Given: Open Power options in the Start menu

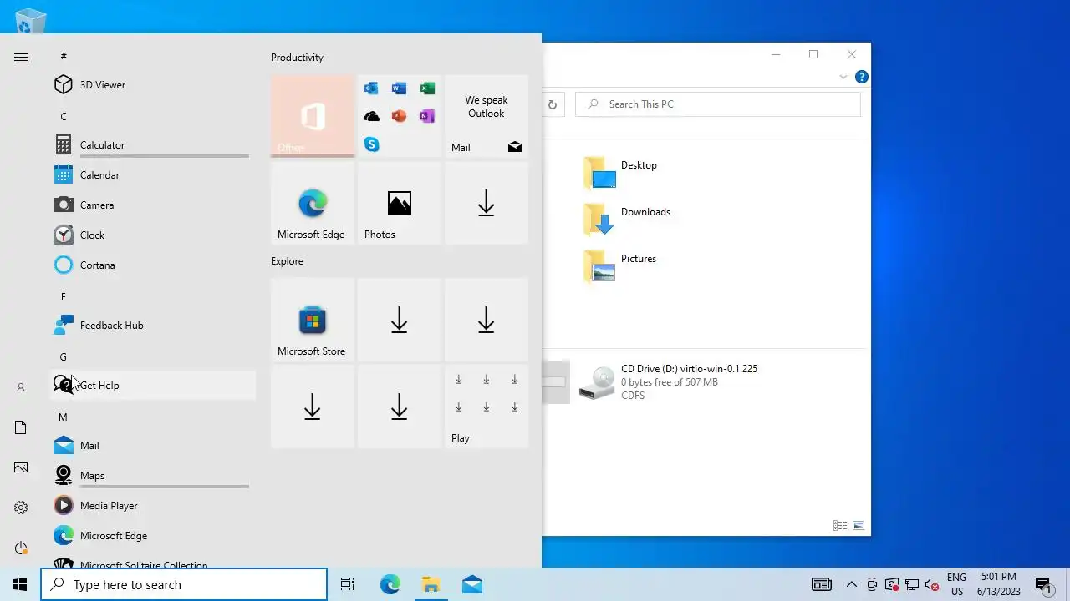Looking at the screenshot, I should click(x=21, y=548).
